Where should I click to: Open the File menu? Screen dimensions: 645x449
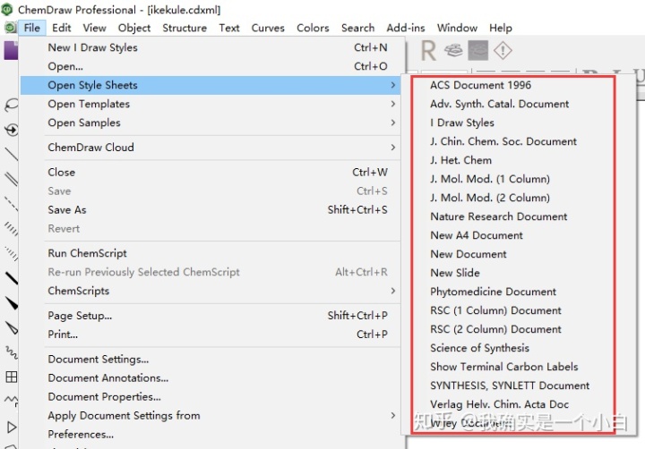pyautogui.click(x=31, y=28)
